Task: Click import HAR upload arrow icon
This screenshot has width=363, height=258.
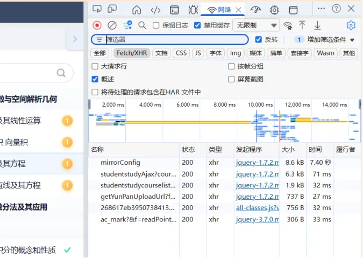Action: coord(302,25)
